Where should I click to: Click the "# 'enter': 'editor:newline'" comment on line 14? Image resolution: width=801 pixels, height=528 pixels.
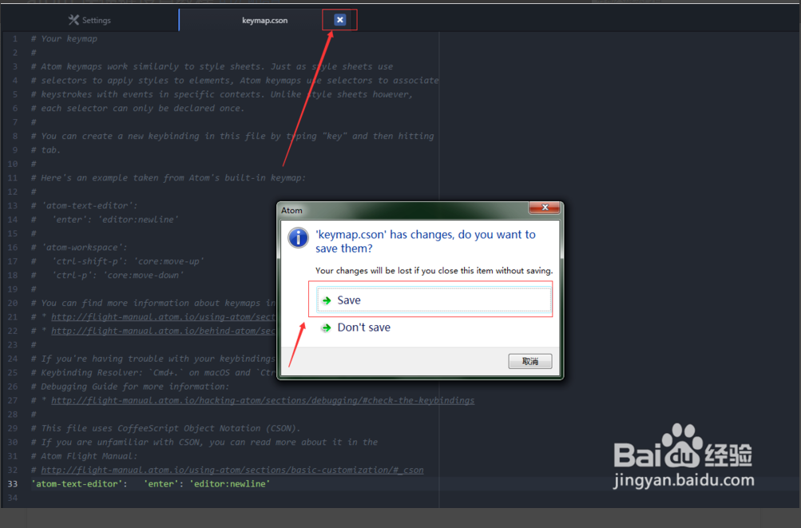(105, 220)
